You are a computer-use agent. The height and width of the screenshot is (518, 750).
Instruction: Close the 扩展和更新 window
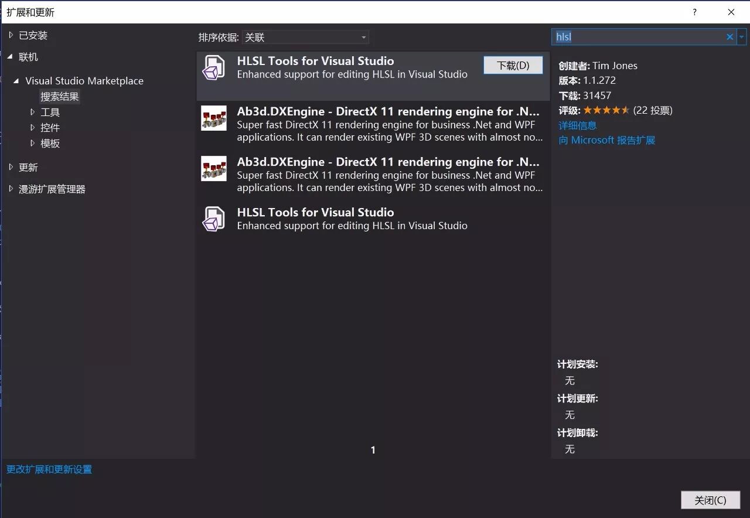(x=731, y=12)
